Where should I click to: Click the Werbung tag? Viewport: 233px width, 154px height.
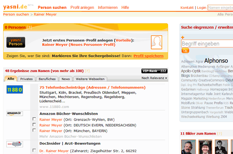click(213, 117)
